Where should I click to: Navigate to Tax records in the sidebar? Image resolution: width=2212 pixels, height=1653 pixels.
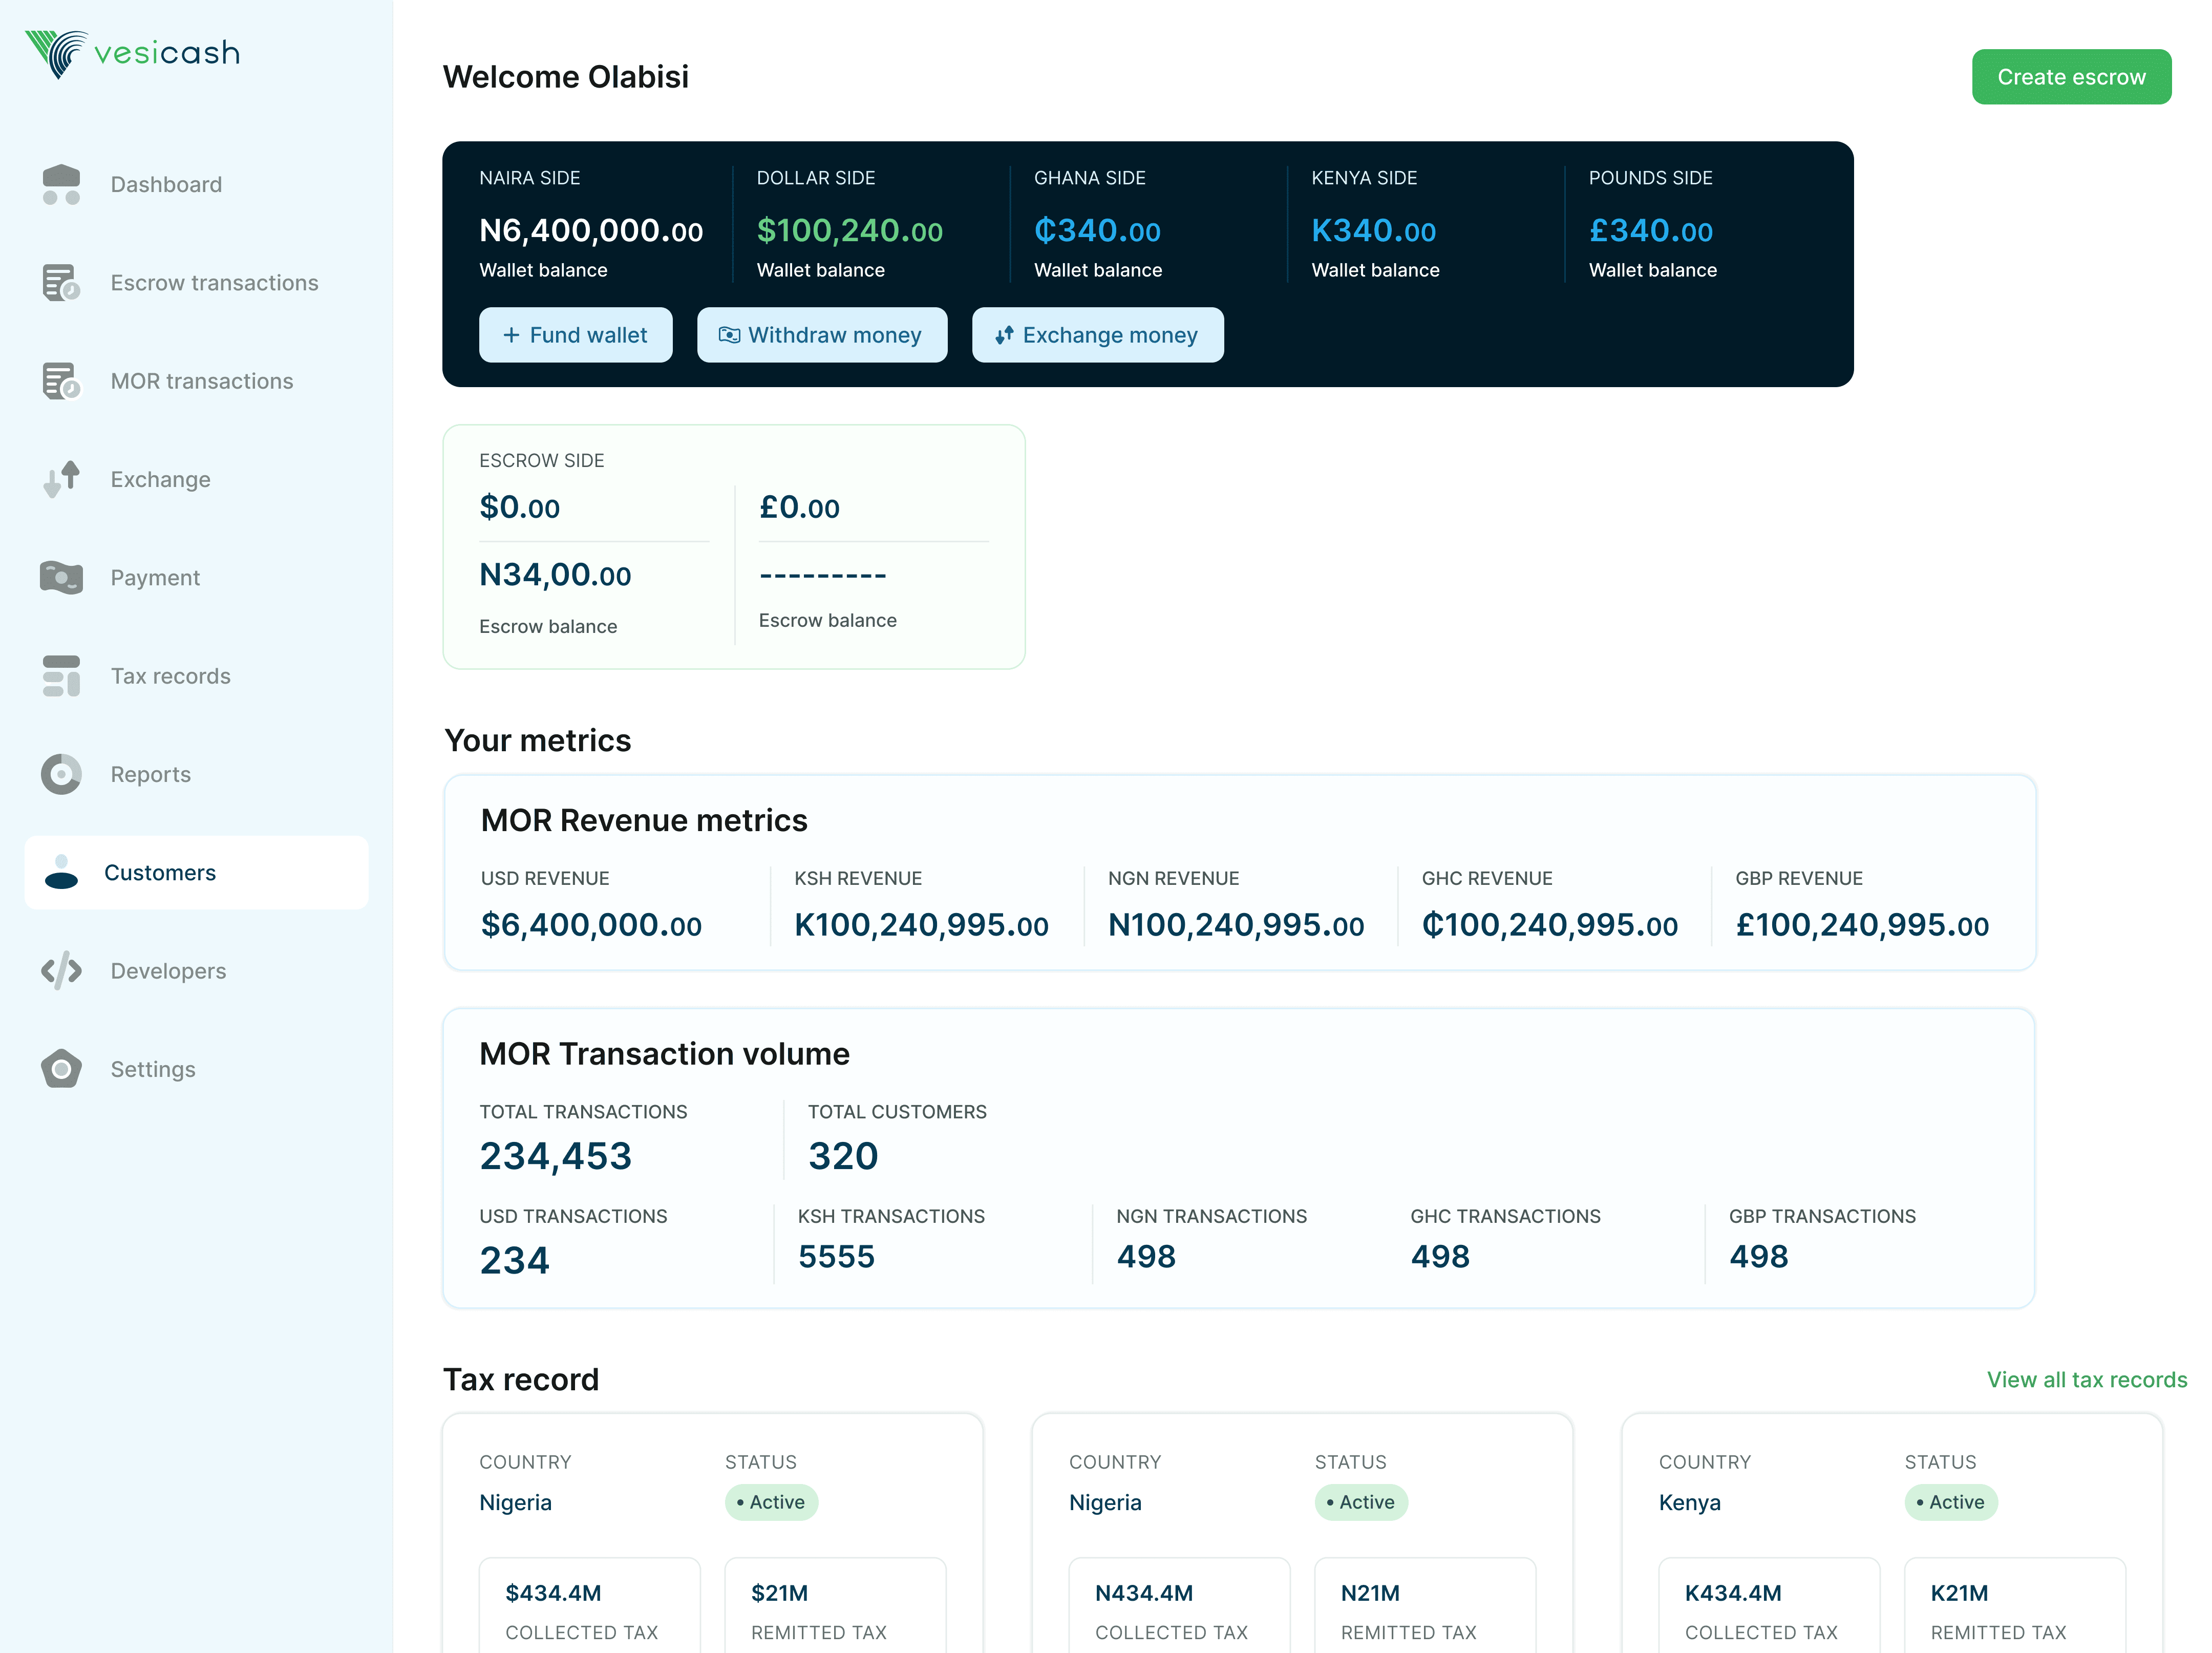(x=197, y=676)
